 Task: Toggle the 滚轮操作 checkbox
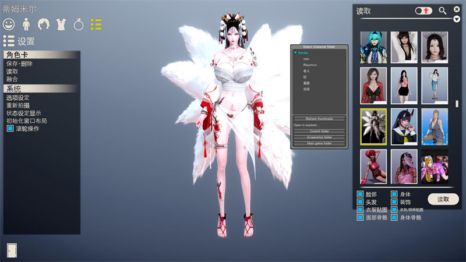coord(10,129)
